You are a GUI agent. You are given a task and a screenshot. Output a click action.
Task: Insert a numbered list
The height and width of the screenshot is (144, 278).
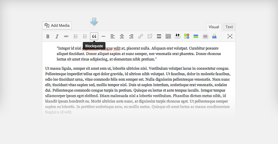coord(85,37)
